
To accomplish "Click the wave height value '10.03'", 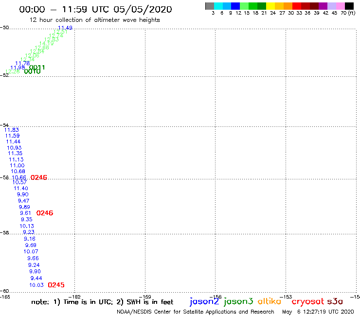I will (x=36, y=285).
